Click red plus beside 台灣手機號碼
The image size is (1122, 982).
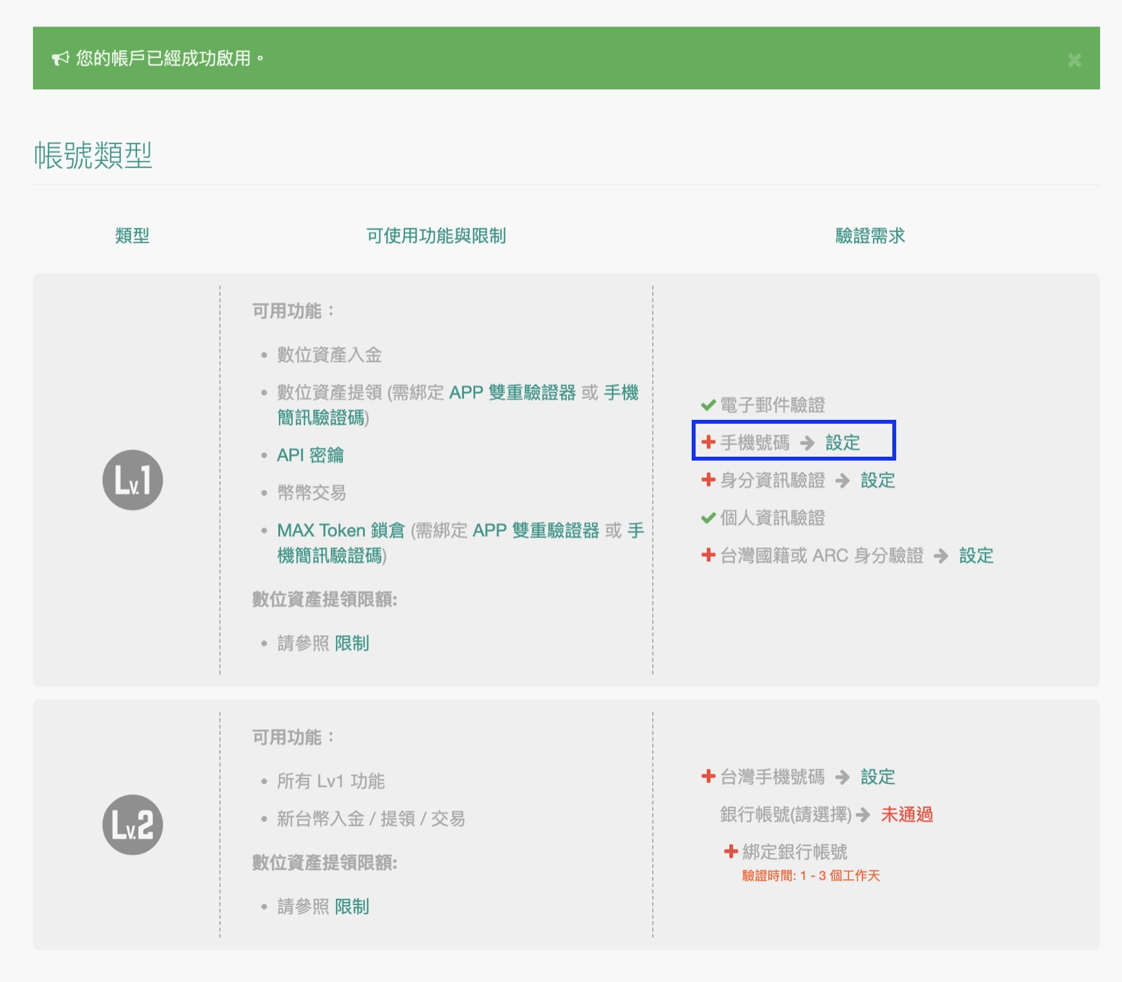708,776
